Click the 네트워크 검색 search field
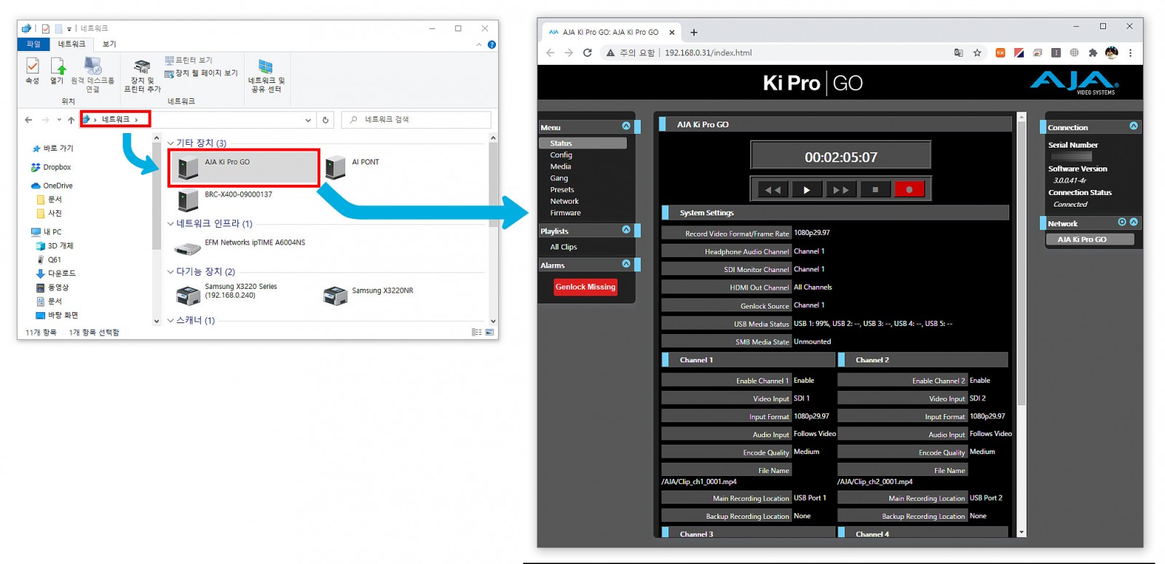The width and height of the screenshot is (1165, 564). (416, 119)
